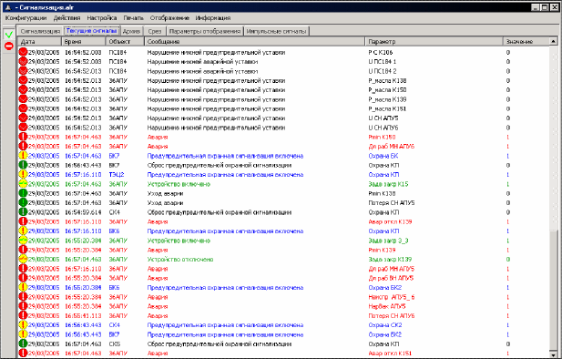
Task: Select the Неиспр АПУ5_6 parameter cell
Action: (392, 297)
